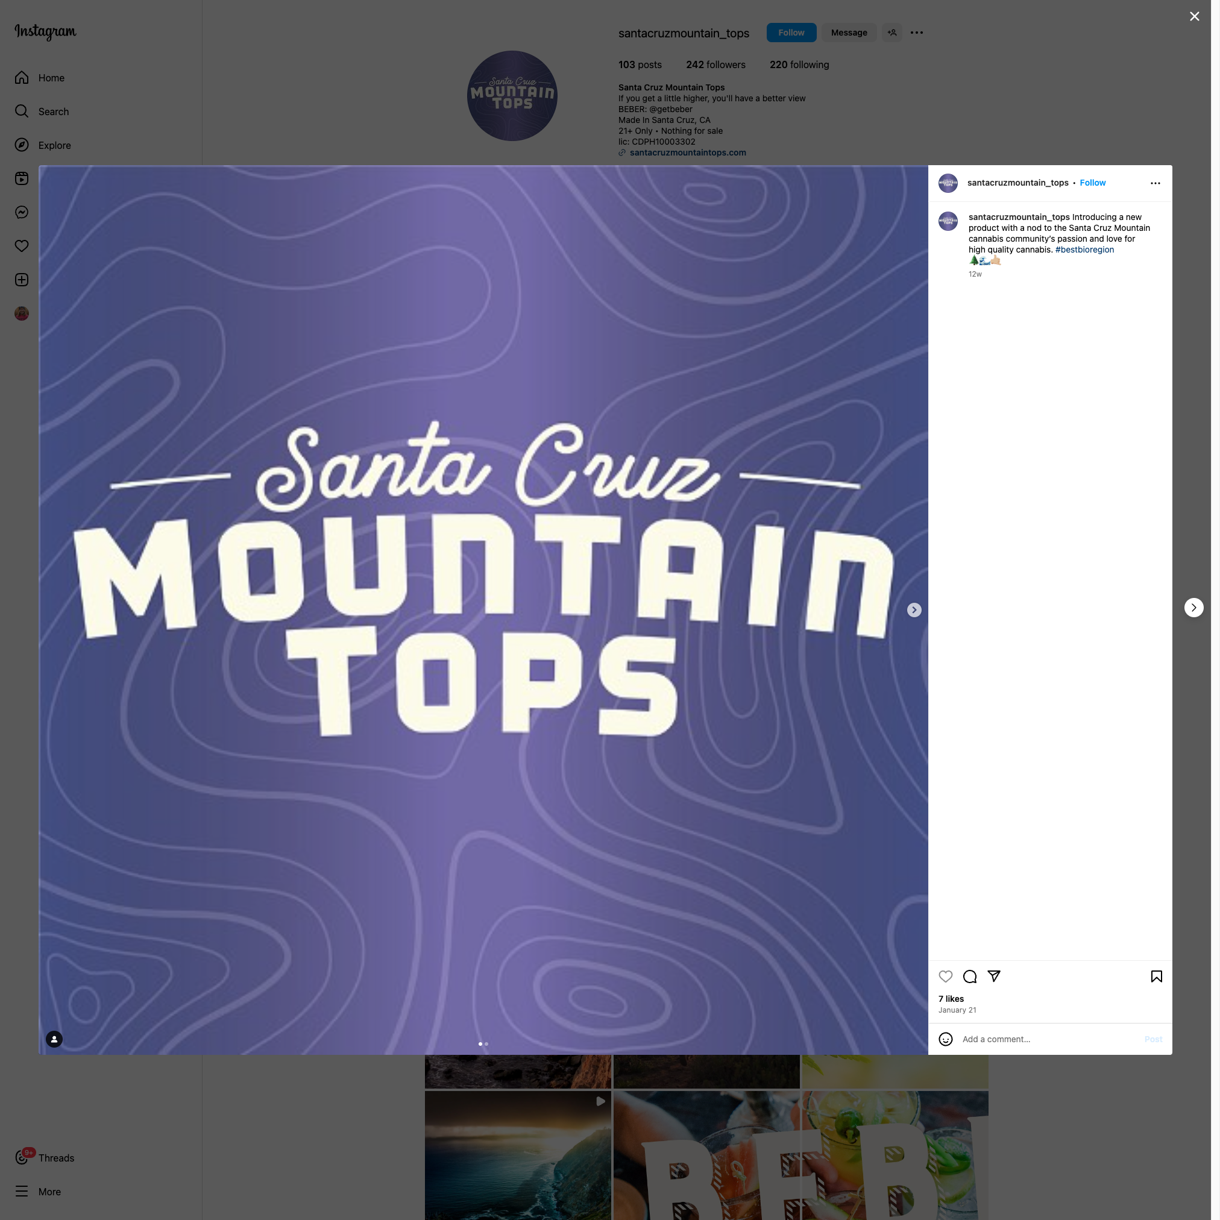Advance to the next carousel image
The image size is (1220, 1220).
pyautogui.click(x=914, y=610)
